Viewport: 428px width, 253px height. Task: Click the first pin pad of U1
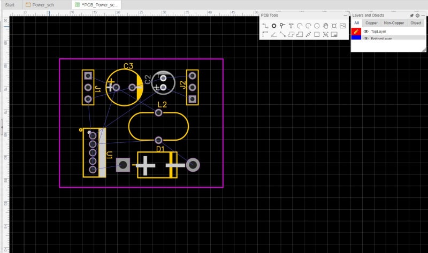point(93,135)
